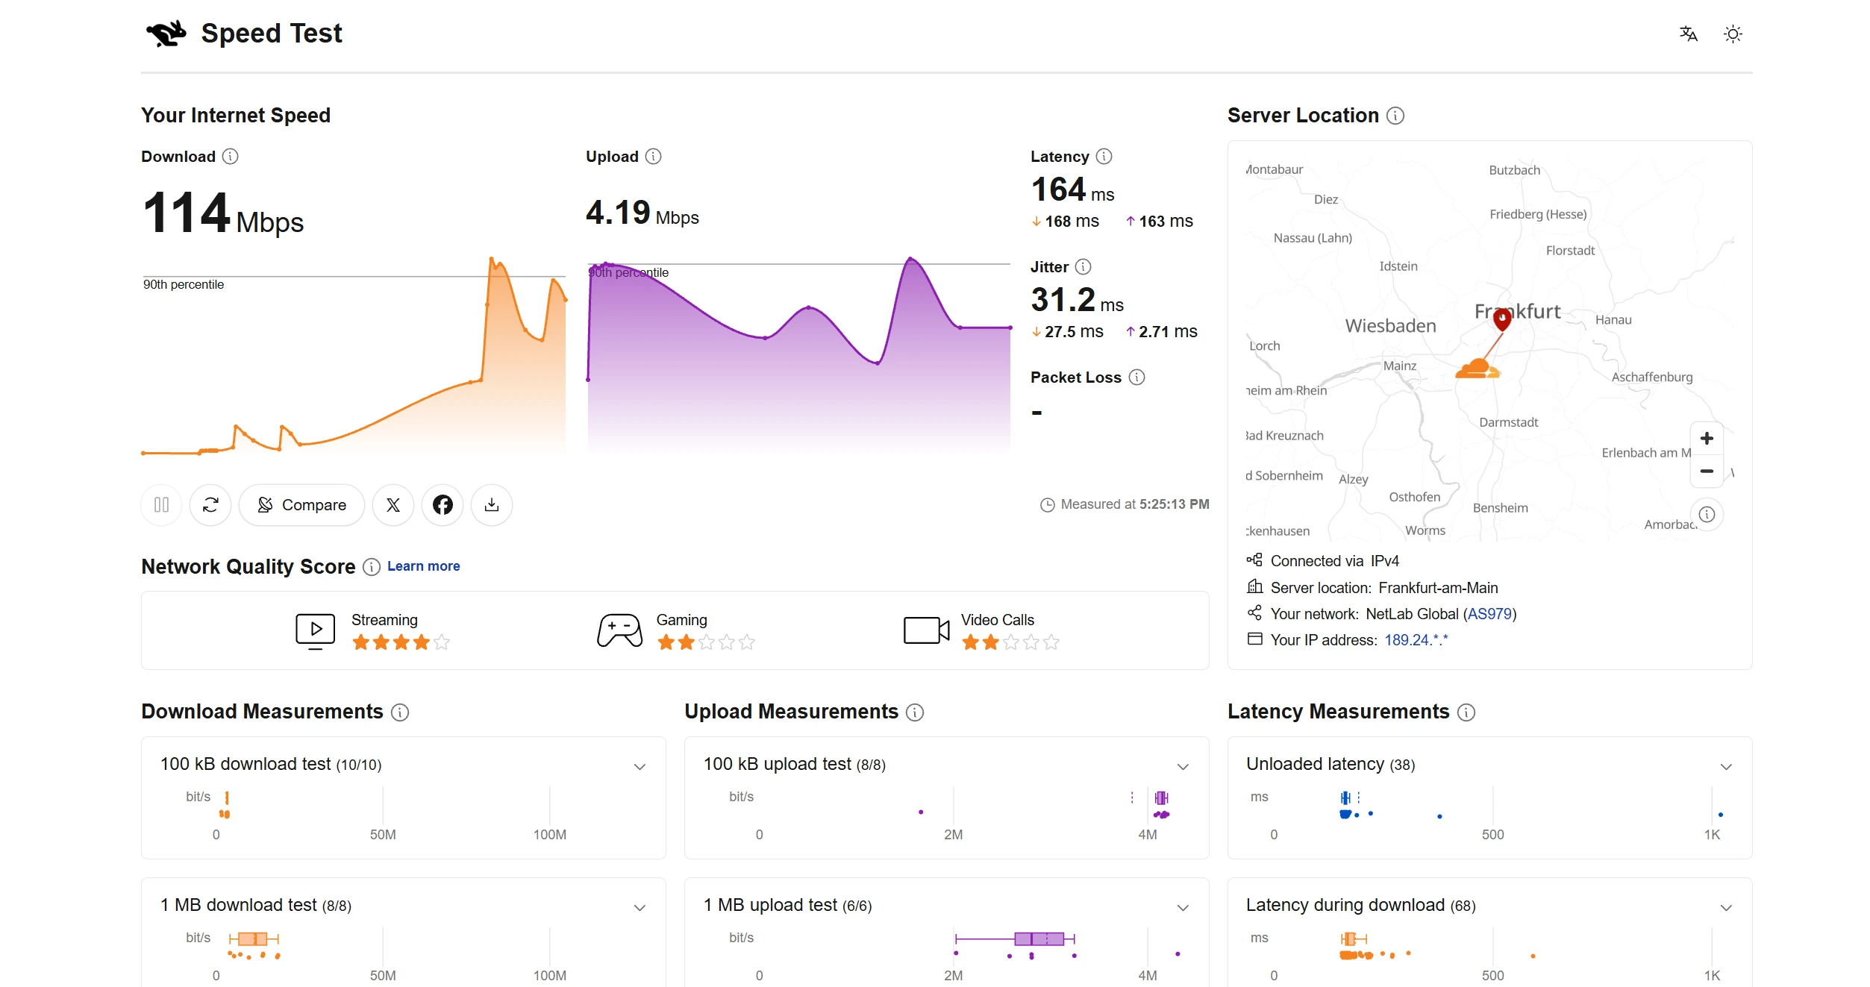This screenshot has width=1870, height=987.
Task: Follow the Learn more link
Action: [x=424, y=566]
